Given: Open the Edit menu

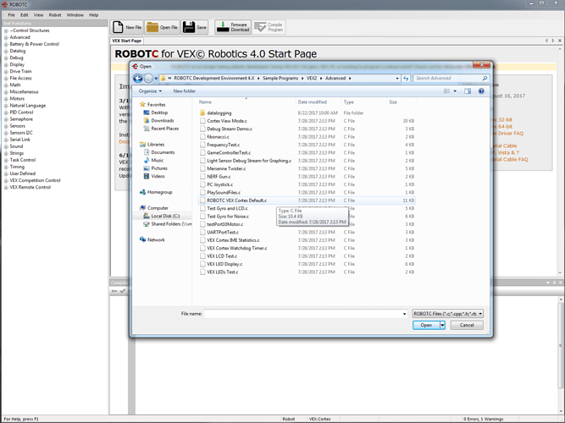Looking at the screenshot, I should tap(25, 15).
